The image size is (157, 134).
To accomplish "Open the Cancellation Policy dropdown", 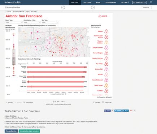I will [32, 22].
